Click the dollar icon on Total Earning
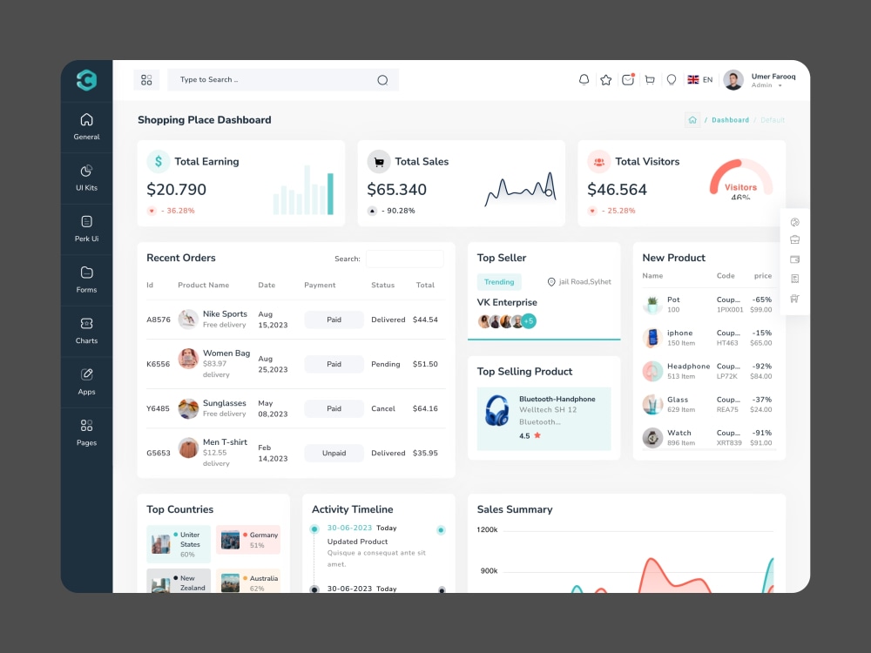 click(159, 162)
